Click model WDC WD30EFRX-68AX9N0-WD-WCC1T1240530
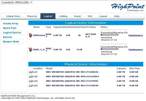This screenshot has height=101, width=146. 72,86
